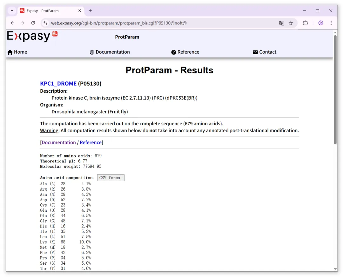Click the Asp (D) composition row
This screenshot has height=277, width=343.
coord(65,200)
